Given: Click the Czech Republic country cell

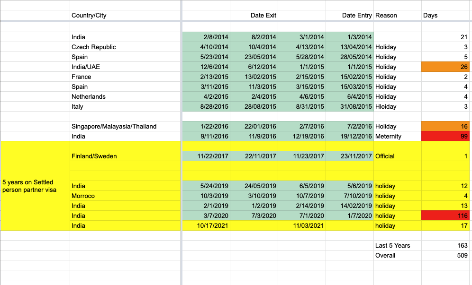Looking at the screenshot, I should coord(125,47).
